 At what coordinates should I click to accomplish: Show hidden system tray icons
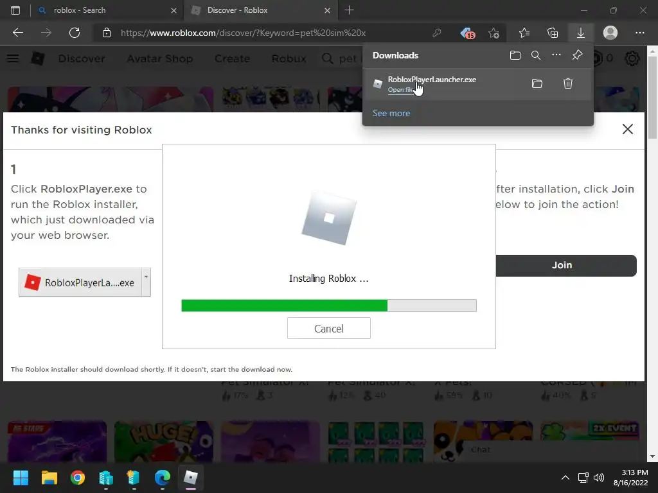565,478
